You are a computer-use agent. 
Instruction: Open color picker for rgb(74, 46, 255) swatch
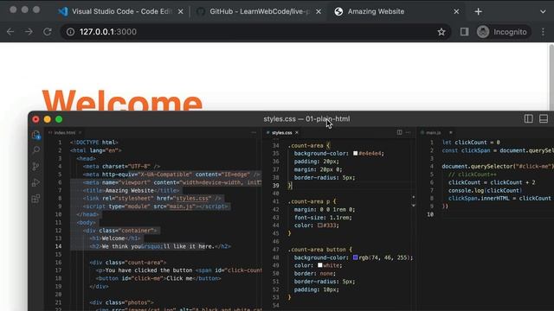click(x=356, y=257)
